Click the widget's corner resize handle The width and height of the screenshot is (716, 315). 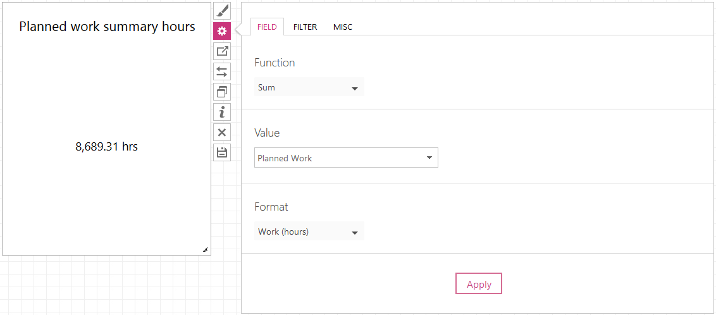click(205, 249)
